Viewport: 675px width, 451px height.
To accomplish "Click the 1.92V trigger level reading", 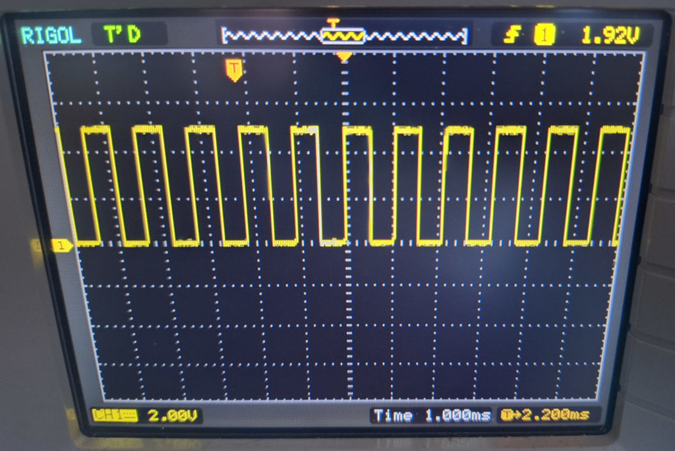I will (610, 36).
